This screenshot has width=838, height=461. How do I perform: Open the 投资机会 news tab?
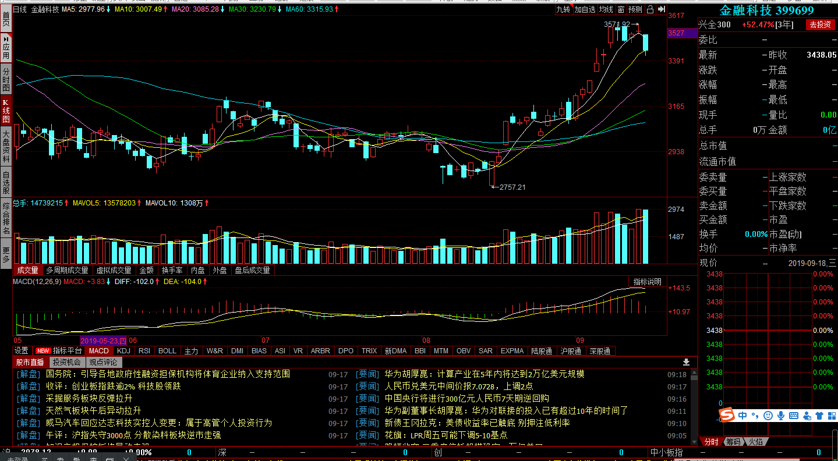66,362
